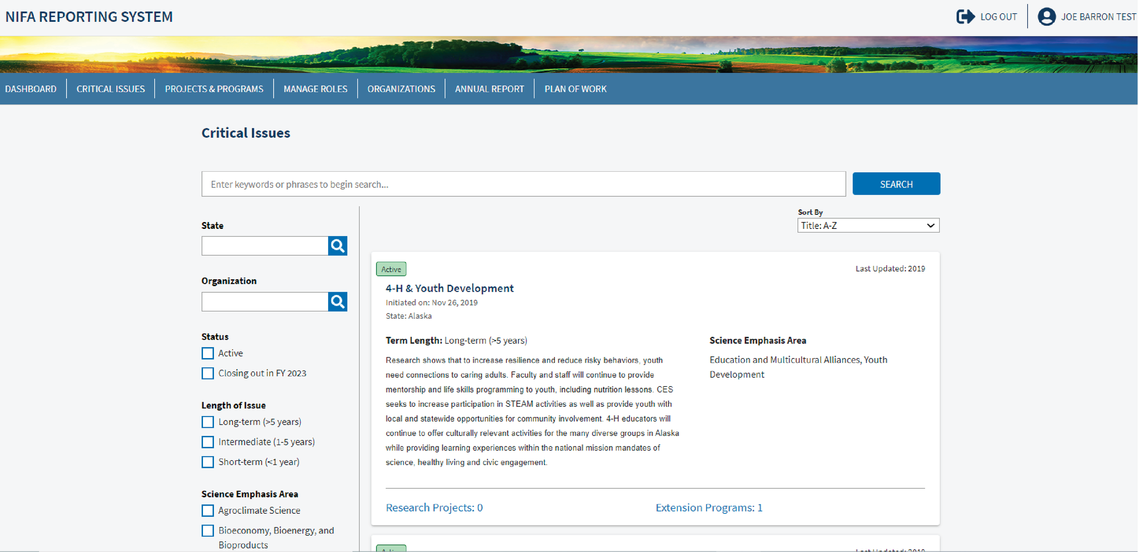
Task: Go to Projects & Programs tab
Action: [x=214, y=89]
